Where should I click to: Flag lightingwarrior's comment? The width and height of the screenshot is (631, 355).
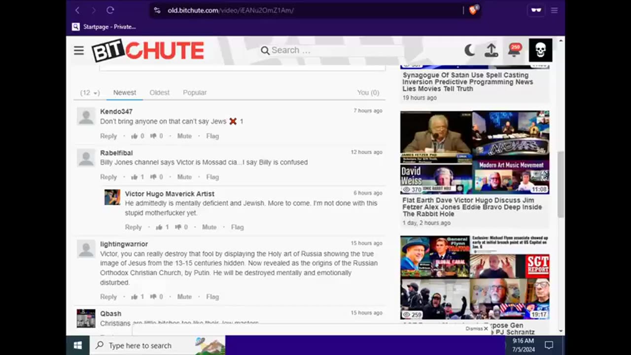click(212, 297)
